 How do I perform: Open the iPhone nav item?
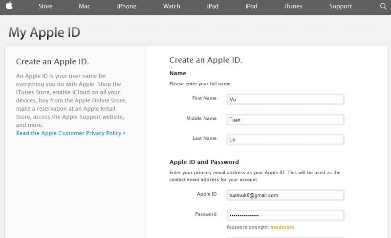click(127, 6)
